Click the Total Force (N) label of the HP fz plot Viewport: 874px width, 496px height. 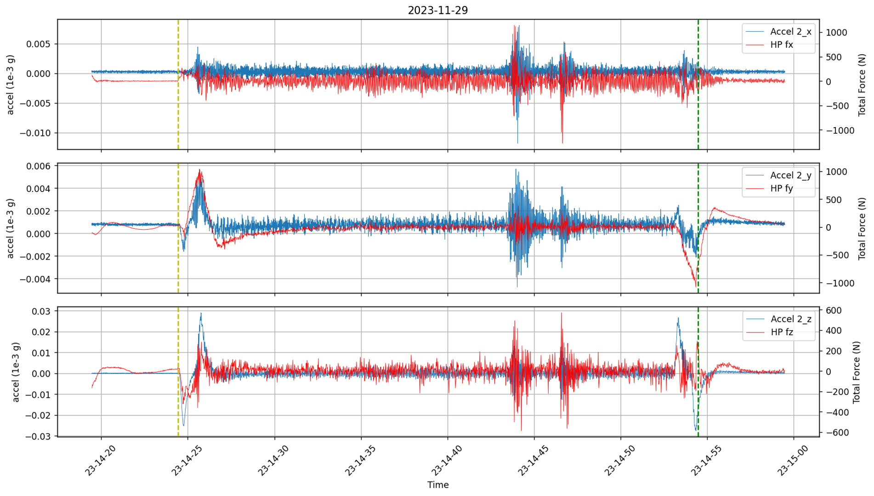[856, 372]
